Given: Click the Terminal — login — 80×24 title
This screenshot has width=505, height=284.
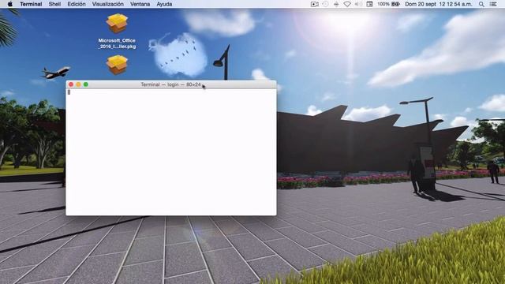Looking at the screenshot, I should [x=170, y=84].
